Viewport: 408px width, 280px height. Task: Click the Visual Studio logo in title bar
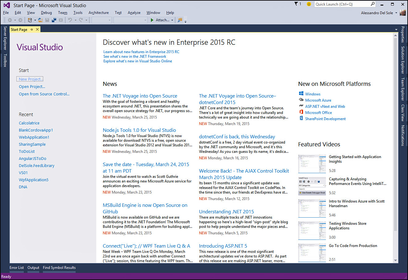click(x=6, y=5)
